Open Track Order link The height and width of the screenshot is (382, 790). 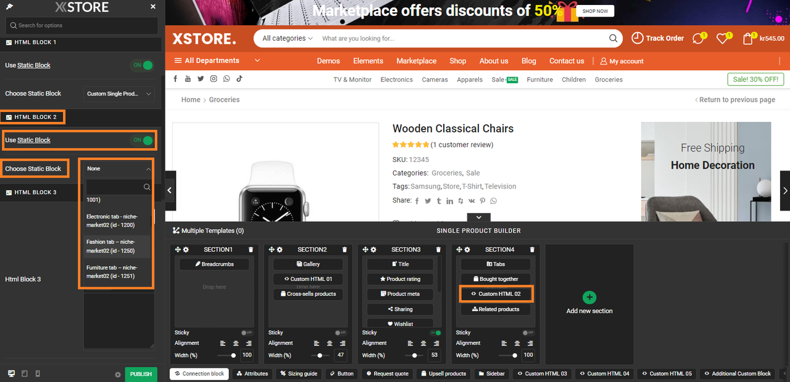[658, 38]
